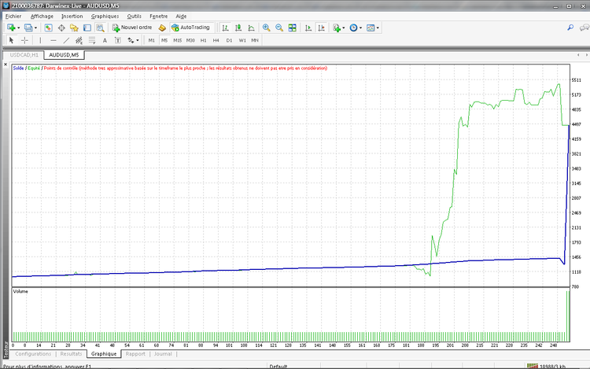
Task: Zoom out of the chart
Action: click(278, 28)
